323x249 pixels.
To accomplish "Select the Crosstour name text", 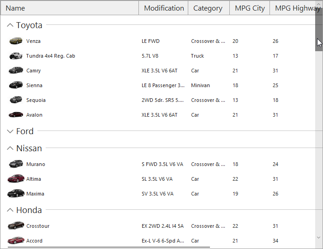I will 38,226.
